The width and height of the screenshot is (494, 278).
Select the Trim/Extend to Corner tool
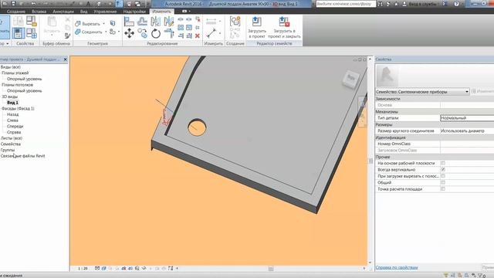(x=169, y=33)
